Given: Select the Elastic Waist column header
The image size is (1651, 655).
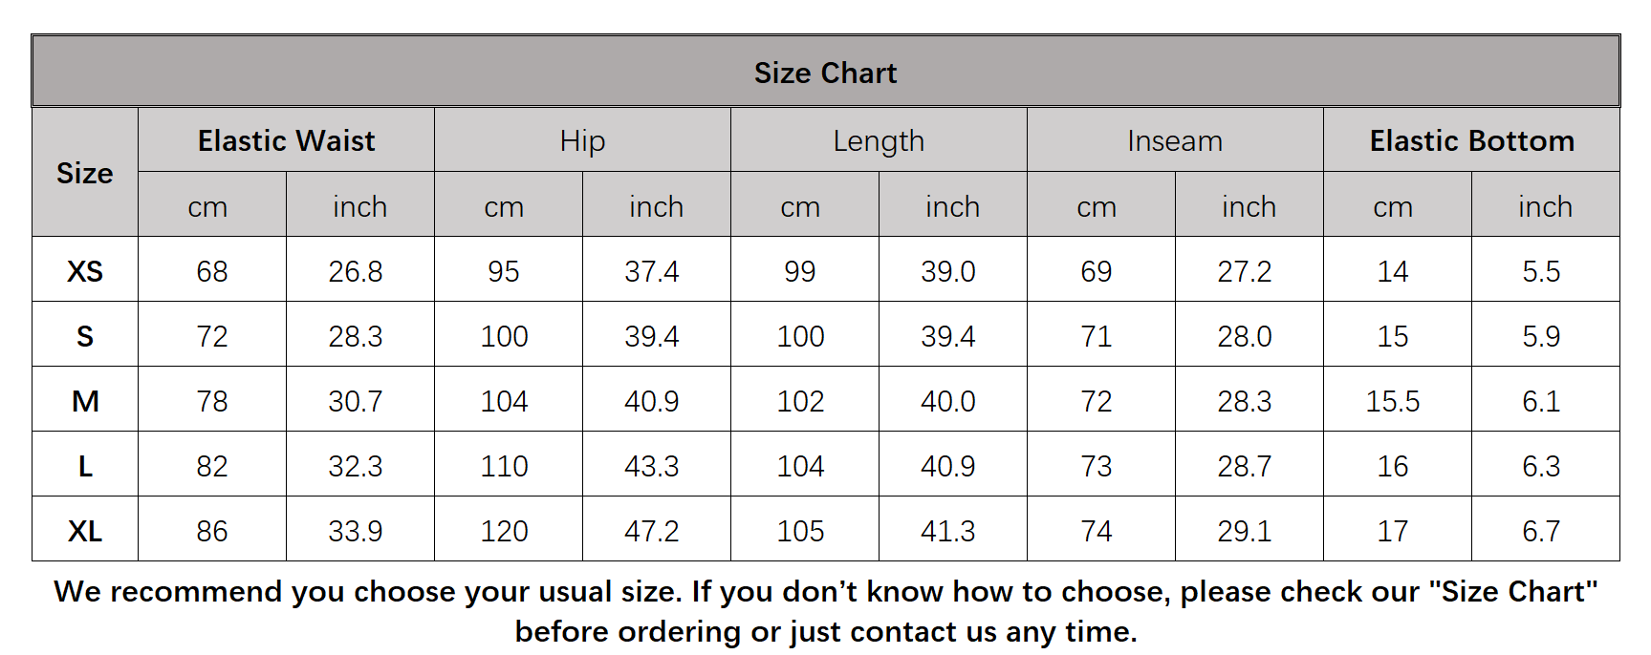Looking at the screenshot, I should (x=286, y=141).
